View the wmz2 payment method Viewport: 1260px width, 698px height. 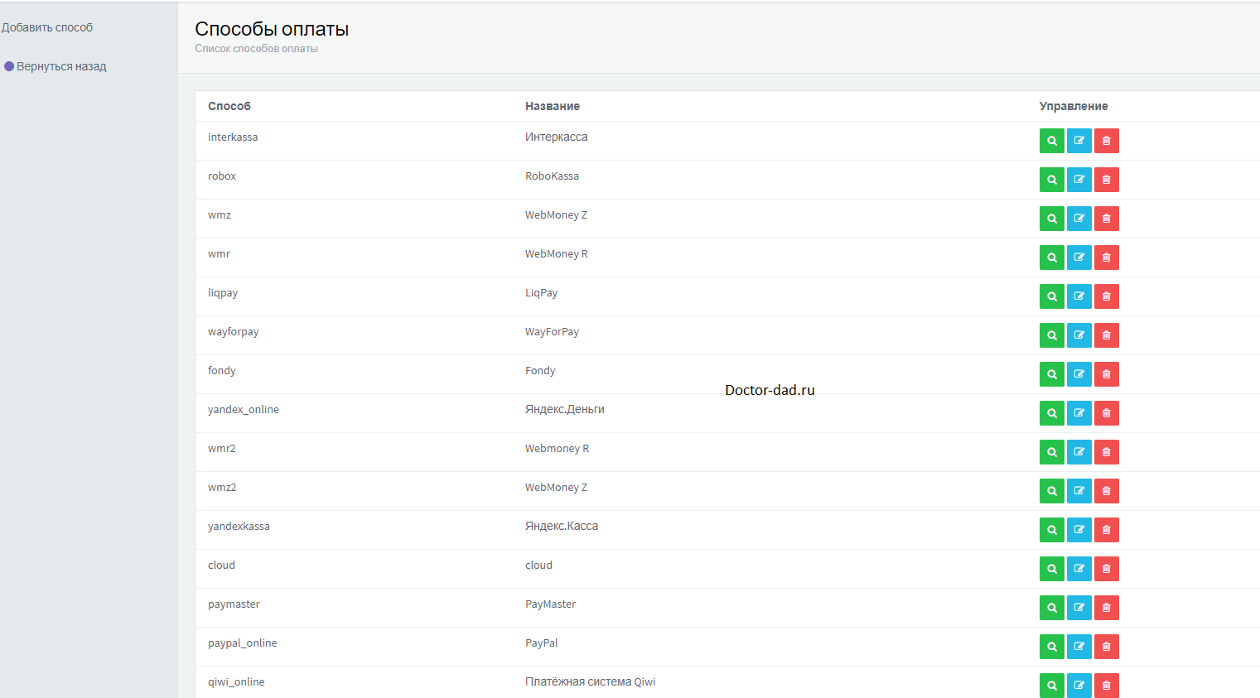pyautogui.click(x=1052, y=491)
